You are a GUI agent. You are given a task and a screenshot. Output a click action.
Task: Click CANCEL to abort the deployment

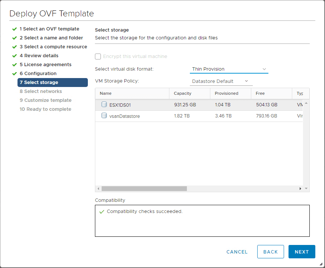coord(237,252)
